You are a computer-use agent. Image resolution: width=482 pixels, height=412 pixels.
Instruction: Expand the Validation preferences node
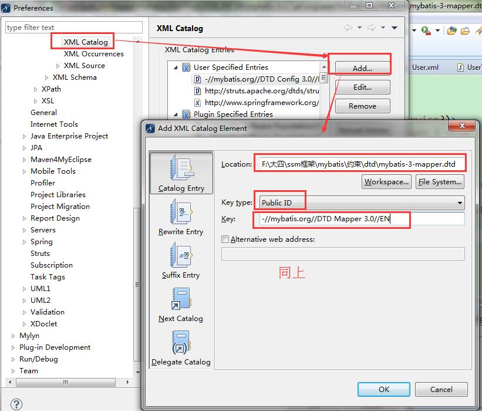point(24,312)
